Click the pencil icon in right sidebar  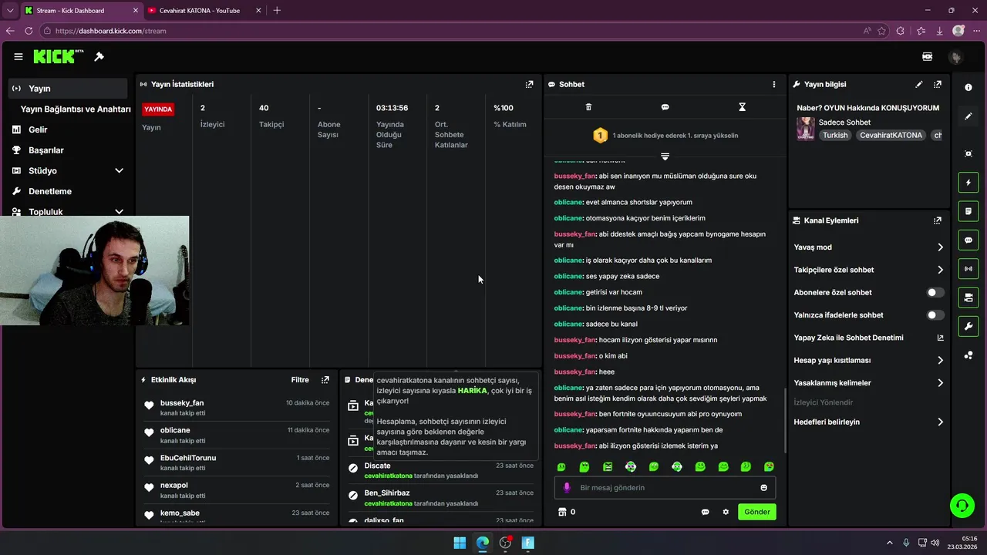[x=968, y=116]
